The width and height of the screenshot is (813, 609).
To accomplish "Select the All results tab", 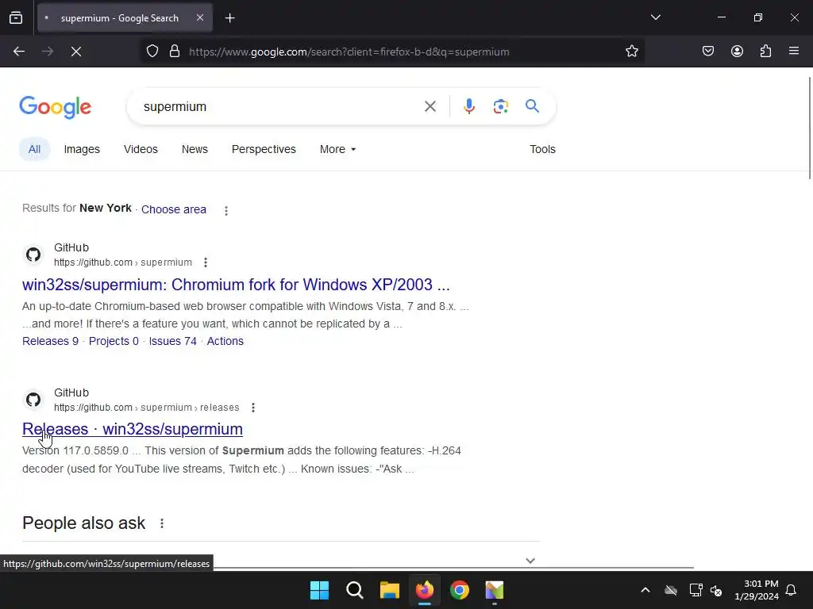I will click(x=34, y=149).
